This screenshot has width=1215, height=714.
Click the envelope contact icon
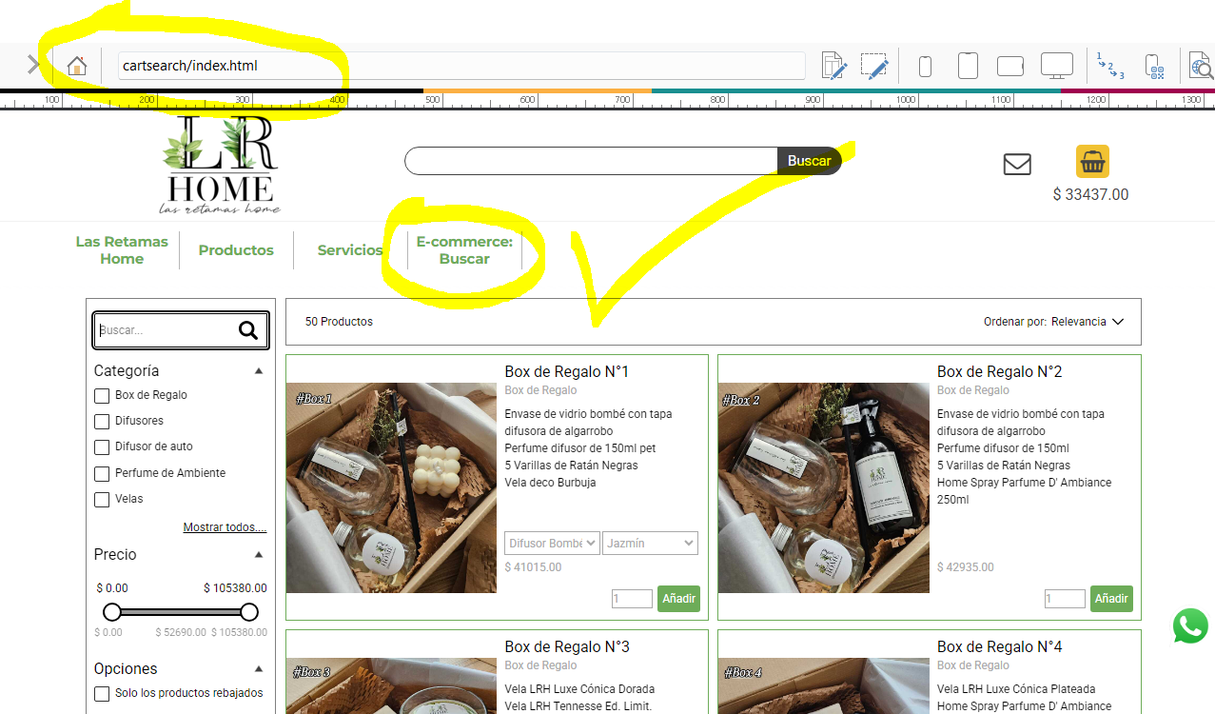[x=1017, y=165]
